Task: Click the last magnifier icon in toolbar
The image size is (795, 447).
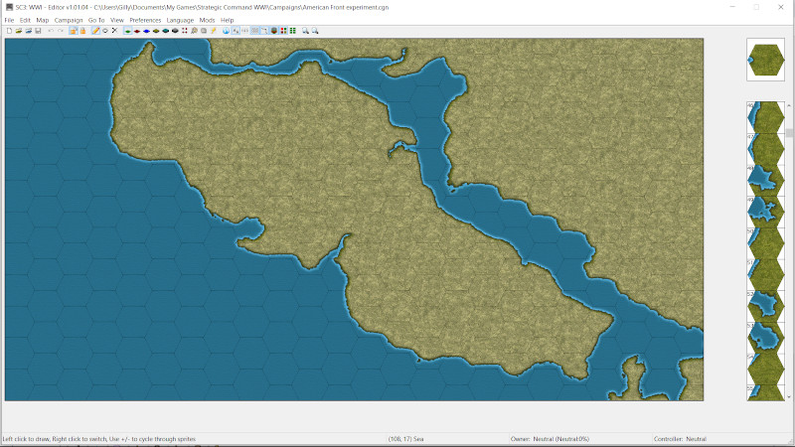Action: pos(315,31)
